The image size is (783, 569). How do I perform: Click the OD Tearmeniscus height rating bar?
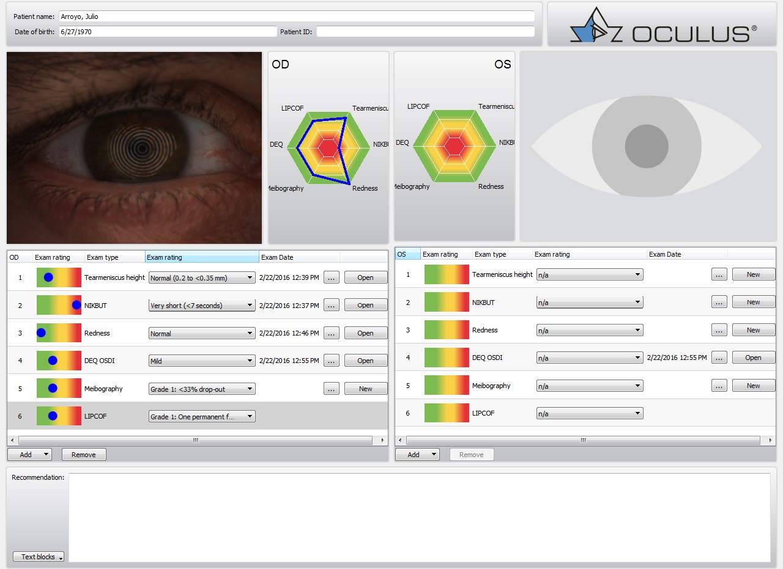click(59, 277)
